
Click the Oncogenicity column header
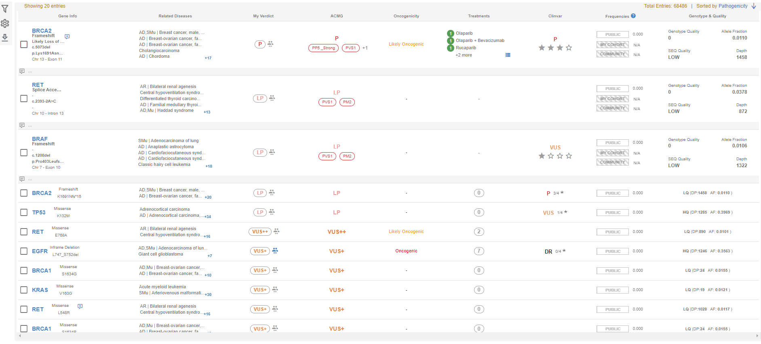pos(406,16)
